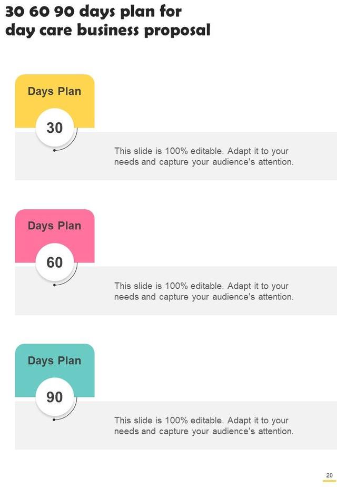337x487 pixels.
Task: Select the yellow Days Plan tab label
Action: click(x=54, y=91)
